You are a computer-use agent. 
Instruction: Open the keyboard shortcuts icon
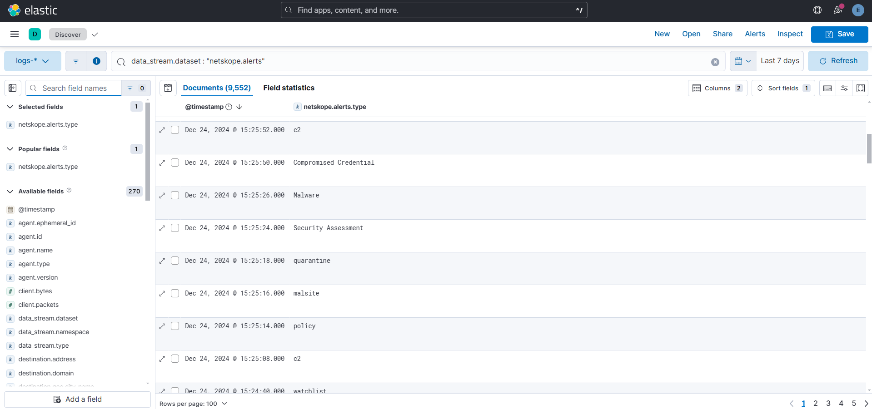(827, 88)
